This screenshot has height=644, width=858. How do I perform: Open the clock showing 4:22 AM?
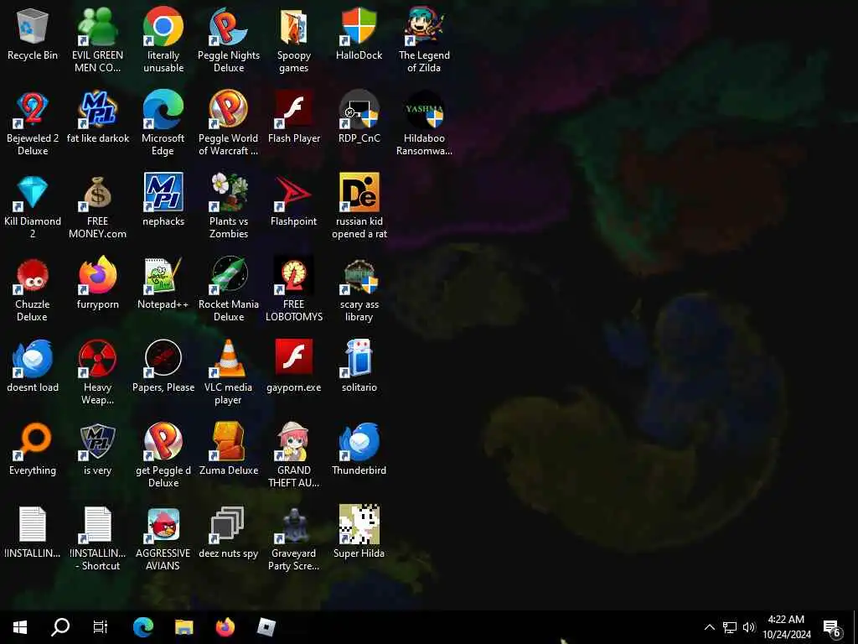click(x=786, y=627)
